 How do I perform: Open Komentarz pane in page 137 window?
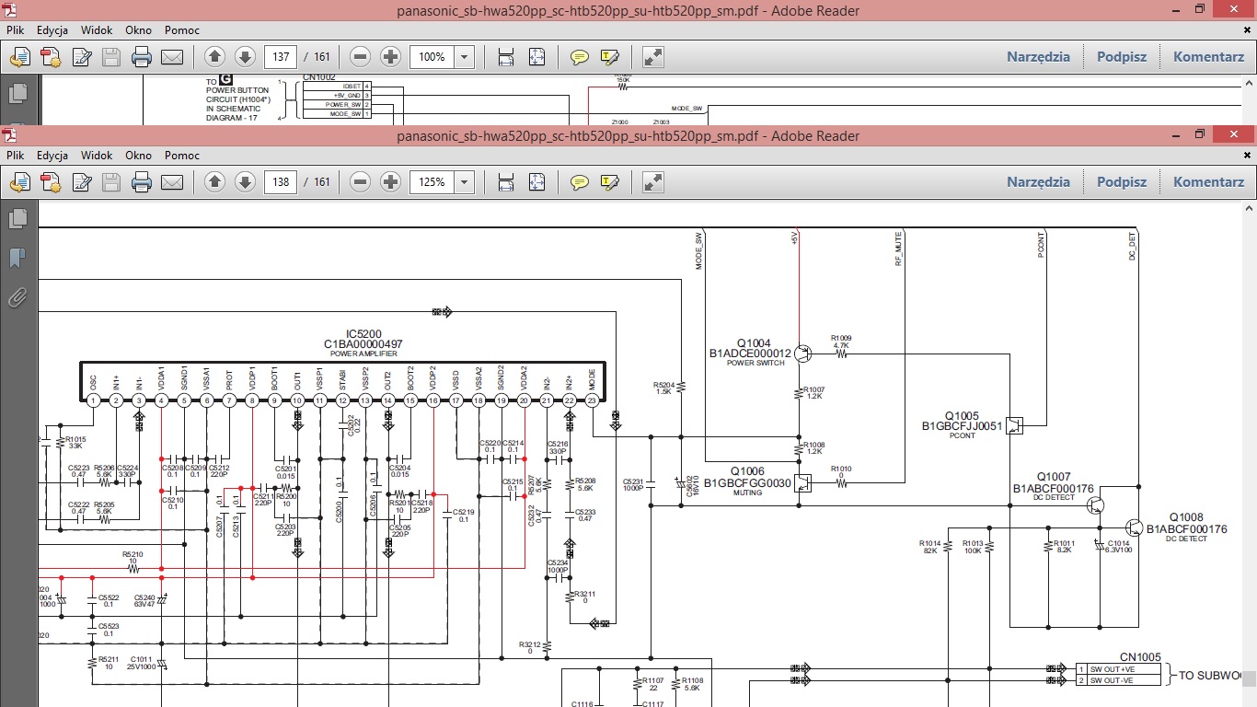[1208, 57]
